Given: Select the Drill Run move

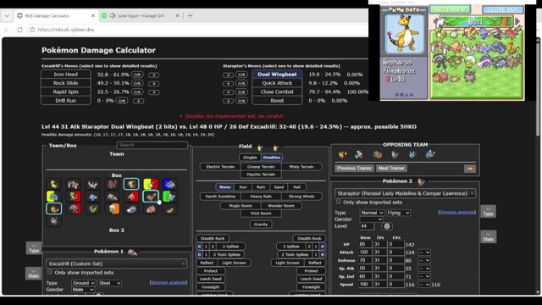Looking at the screenshot, I should 66,101.
